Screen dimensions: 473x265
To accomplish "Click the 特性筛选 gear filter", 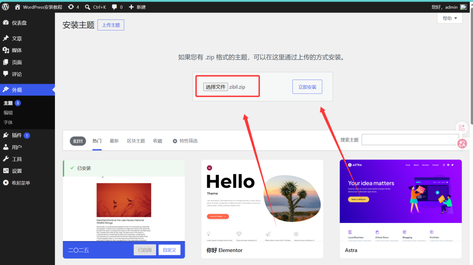I will pos(185,141).
